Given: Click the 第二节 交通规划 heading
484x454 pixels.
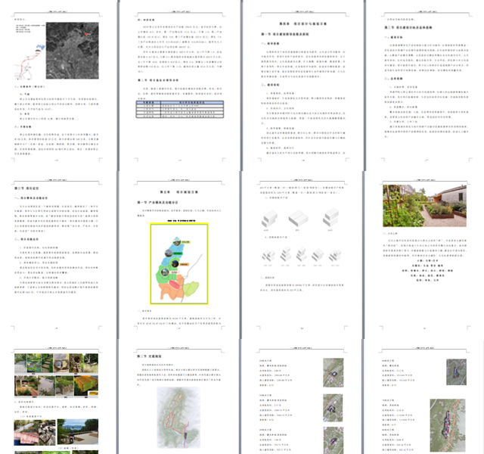Looking at the screenshot, I should click(x=149, y=356).
